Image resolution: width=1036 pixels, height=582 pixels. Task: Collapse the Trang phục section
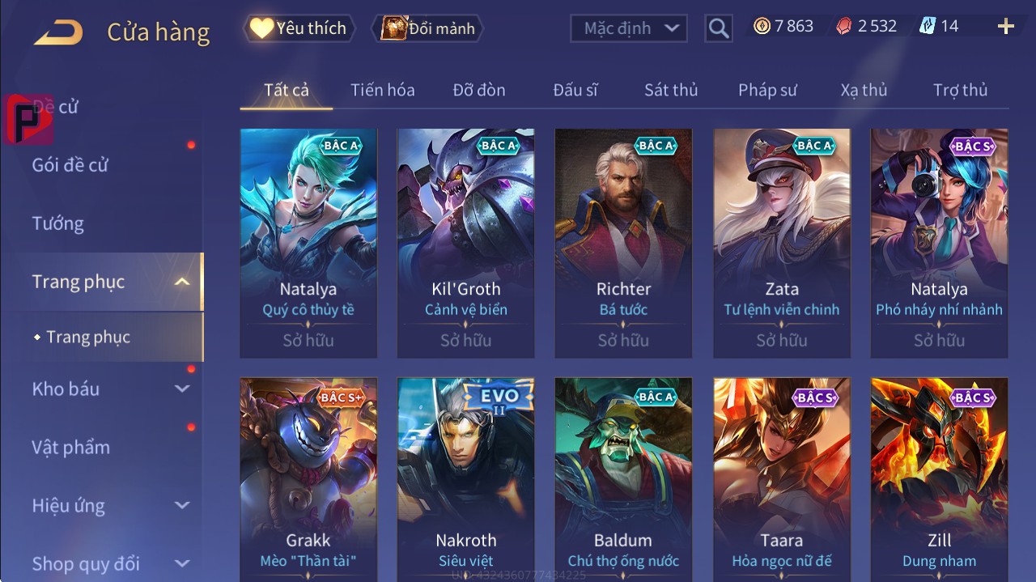click(x=182, y=282)
